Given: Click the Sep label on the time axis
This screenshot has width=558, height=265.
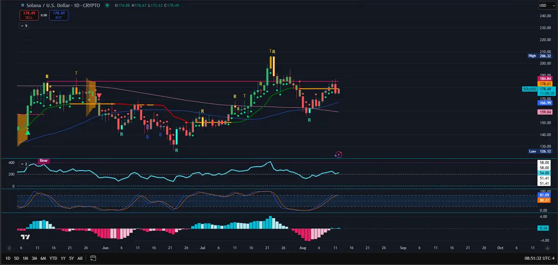Looking at the screenshot, I should 403,248.
